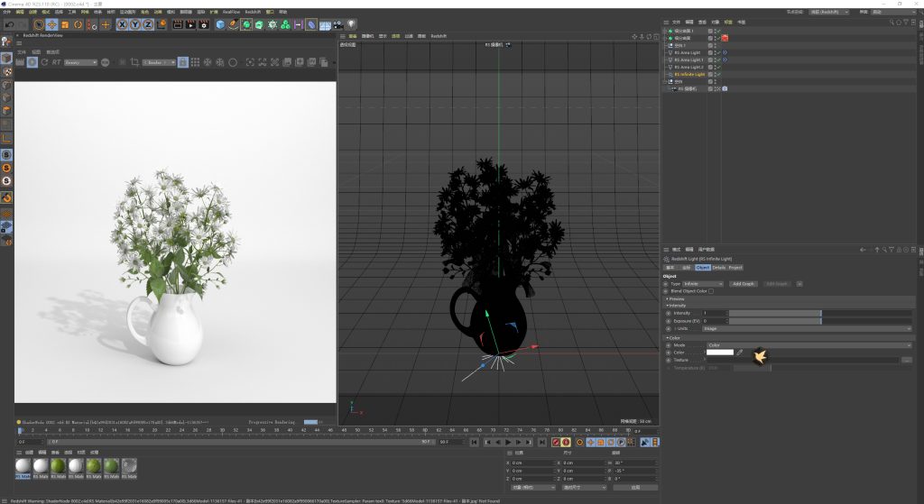Click Render to Picture Viewer icon
This screenshot has height=504, width=924.
pos(190,24)
